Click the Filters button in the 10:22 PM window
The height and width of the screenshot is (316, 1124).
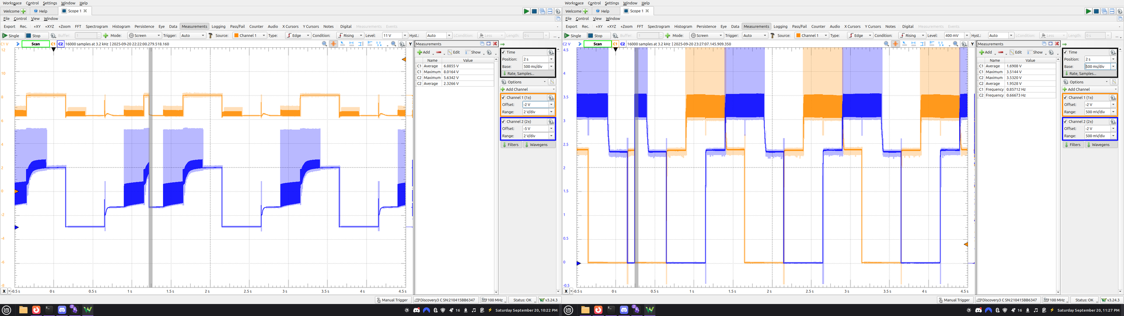(510, 145)
